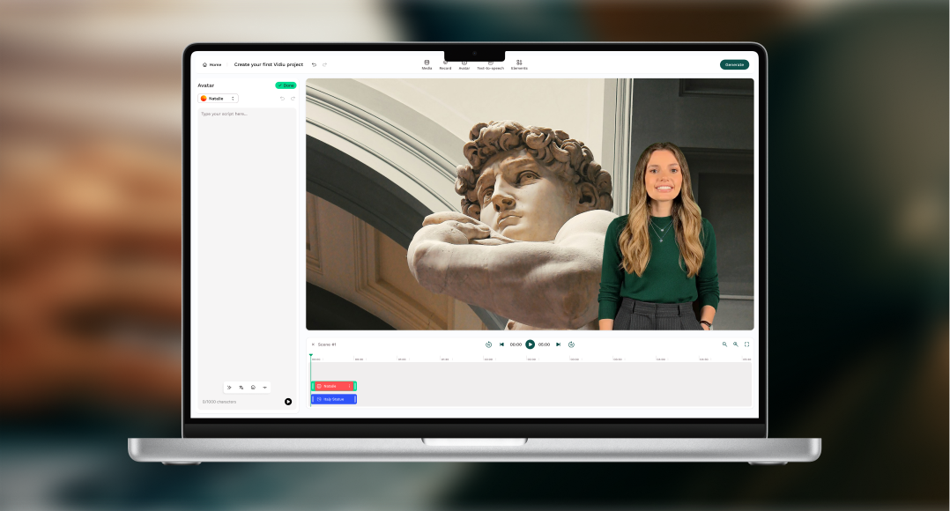The image size is (950, 511).
Task: Undo the last project action in header
Action: pyautogui.click(x=314, y=64)
